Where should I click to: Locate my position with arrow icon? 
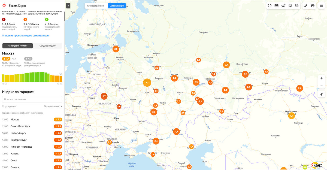322,94
